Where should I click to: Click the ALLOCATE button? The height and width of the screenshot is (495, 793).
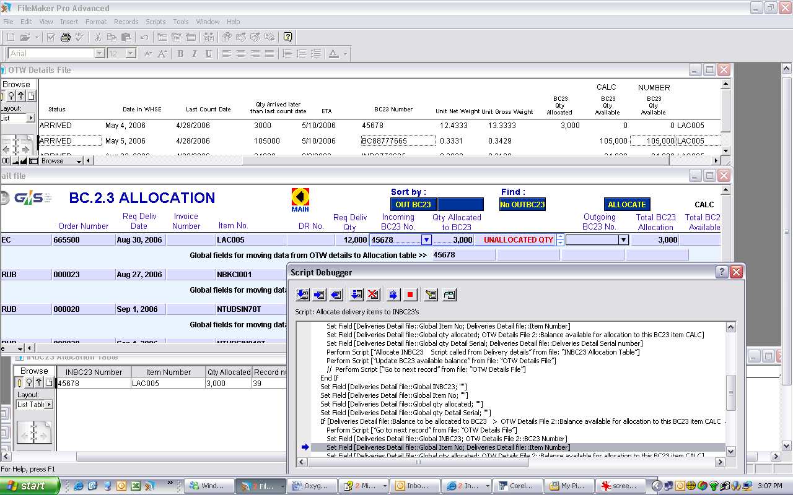[626, 204]
